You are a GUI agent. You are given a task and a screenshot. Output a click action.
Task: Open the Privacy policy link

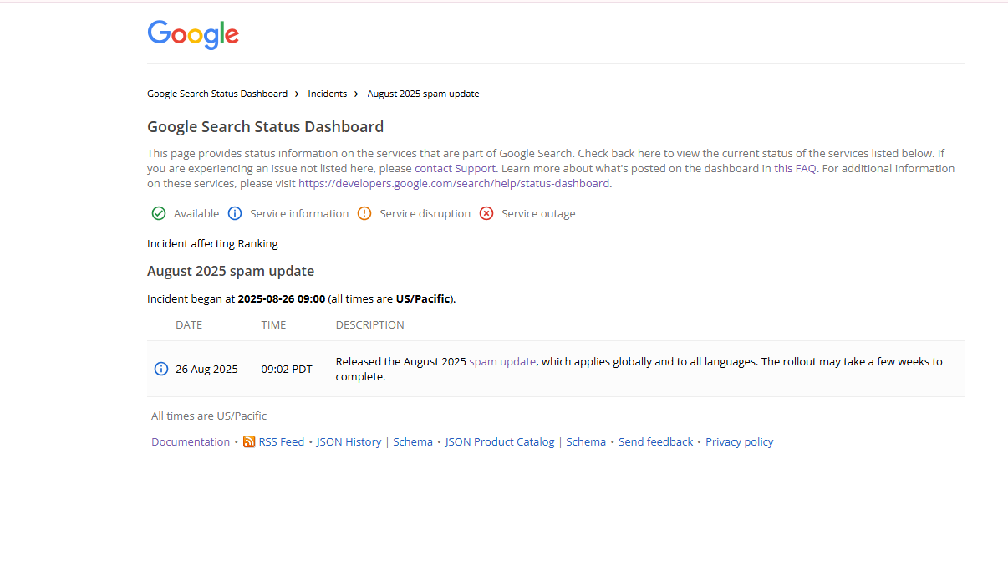740,441
